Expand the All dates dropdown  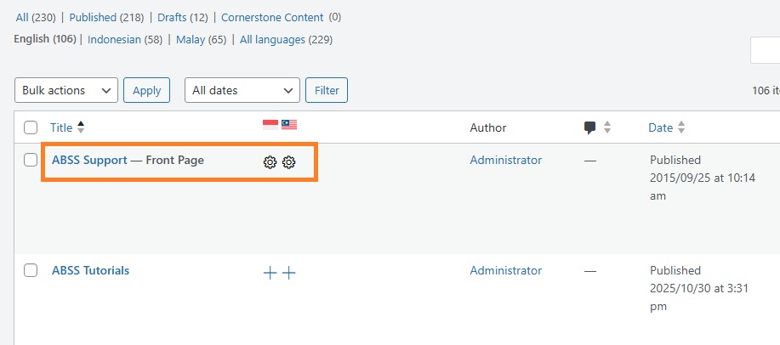pyautogui.click(x=242, y=90)
